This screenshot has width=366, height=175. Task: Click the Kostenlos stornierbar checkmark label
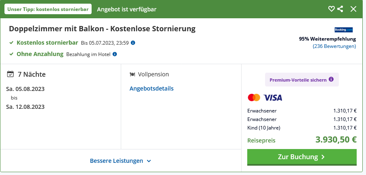point(47,43)
